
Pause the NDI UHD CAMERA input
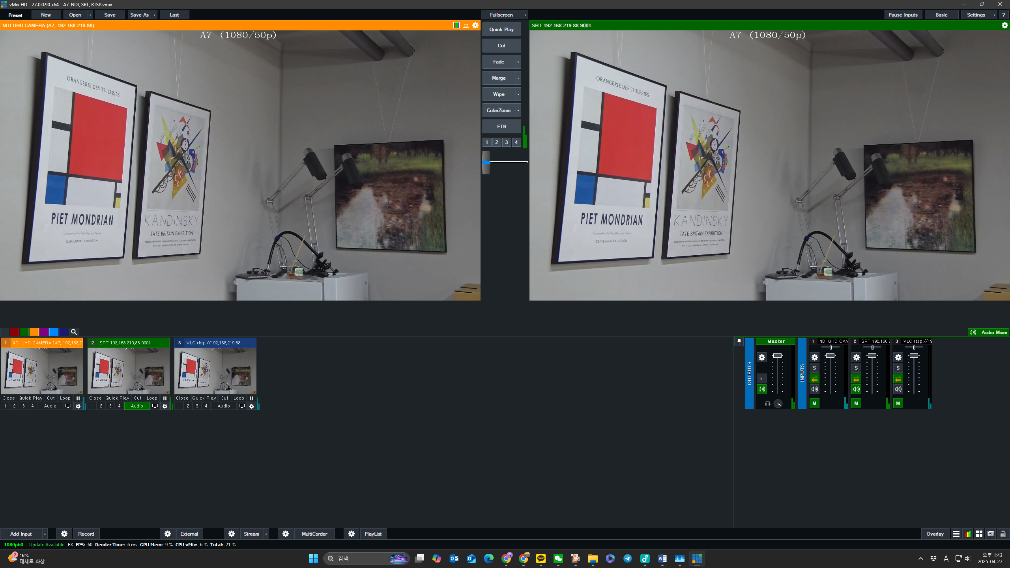pyautogui.click(x=78, y=398)
